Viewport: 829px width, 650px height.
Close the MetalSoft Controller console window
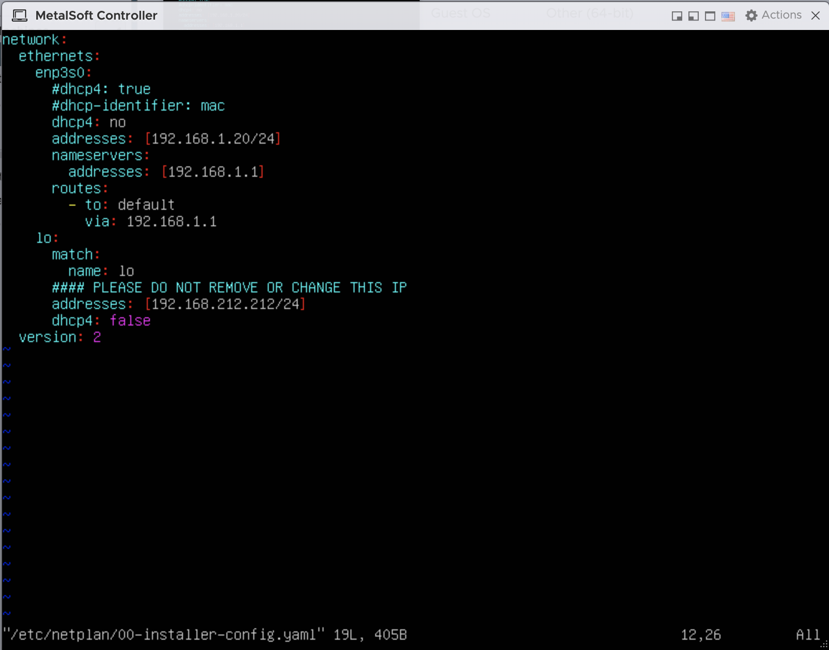tap(816, 16)
